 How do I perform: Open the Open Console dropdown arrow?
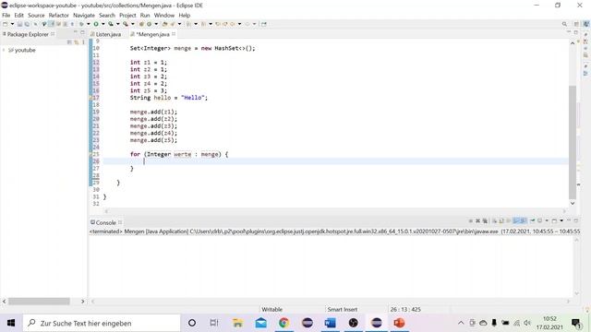(x=561, y=221)
